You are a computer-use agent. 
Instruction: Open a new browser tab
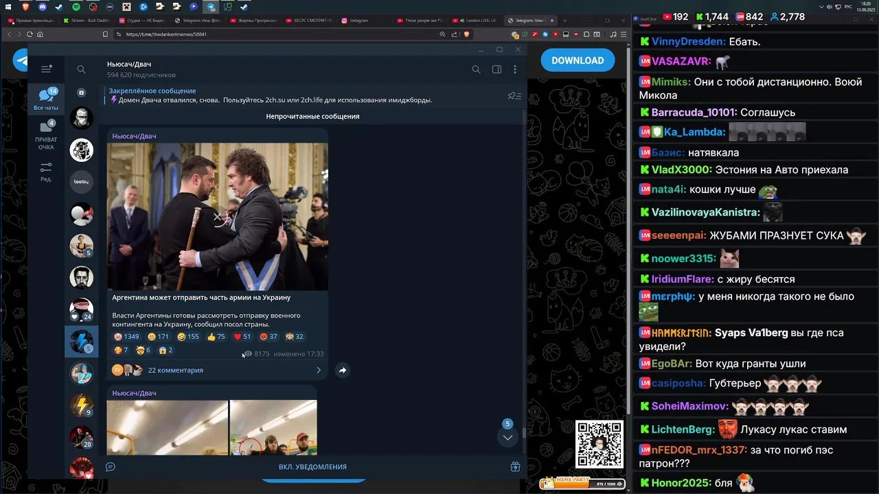click(564, 21)
